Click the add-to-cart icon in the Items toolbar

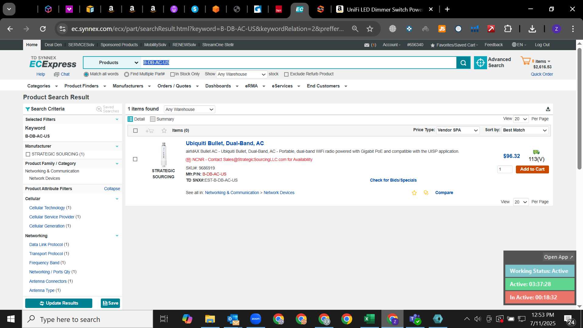(x=149, y=131)
